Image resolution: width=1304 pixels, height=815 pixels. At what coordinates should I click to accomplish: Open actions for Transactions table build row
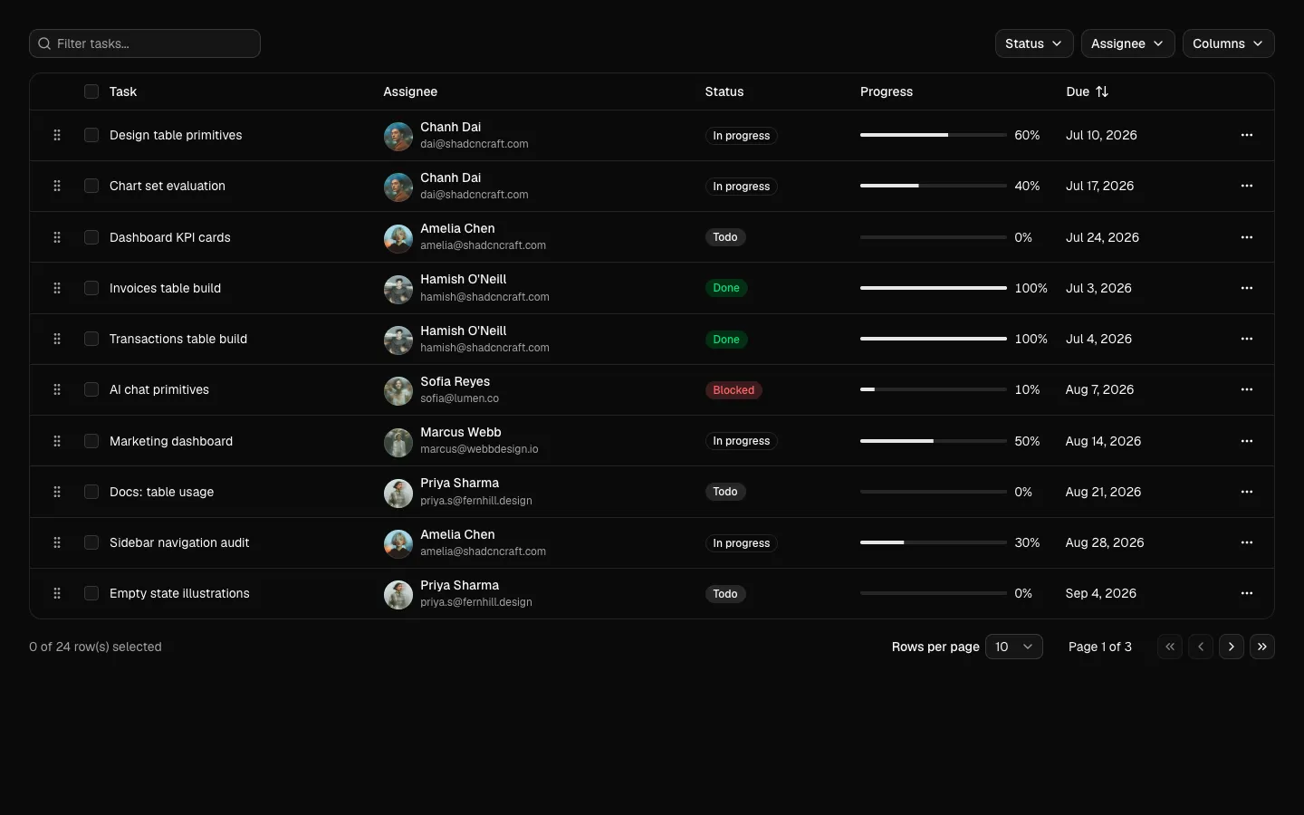pos(1247,339)
